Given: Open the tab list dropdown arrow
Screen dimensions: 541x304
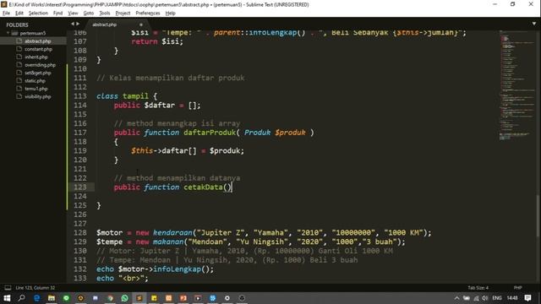Looking at the screenshot, I should (533, 24).
